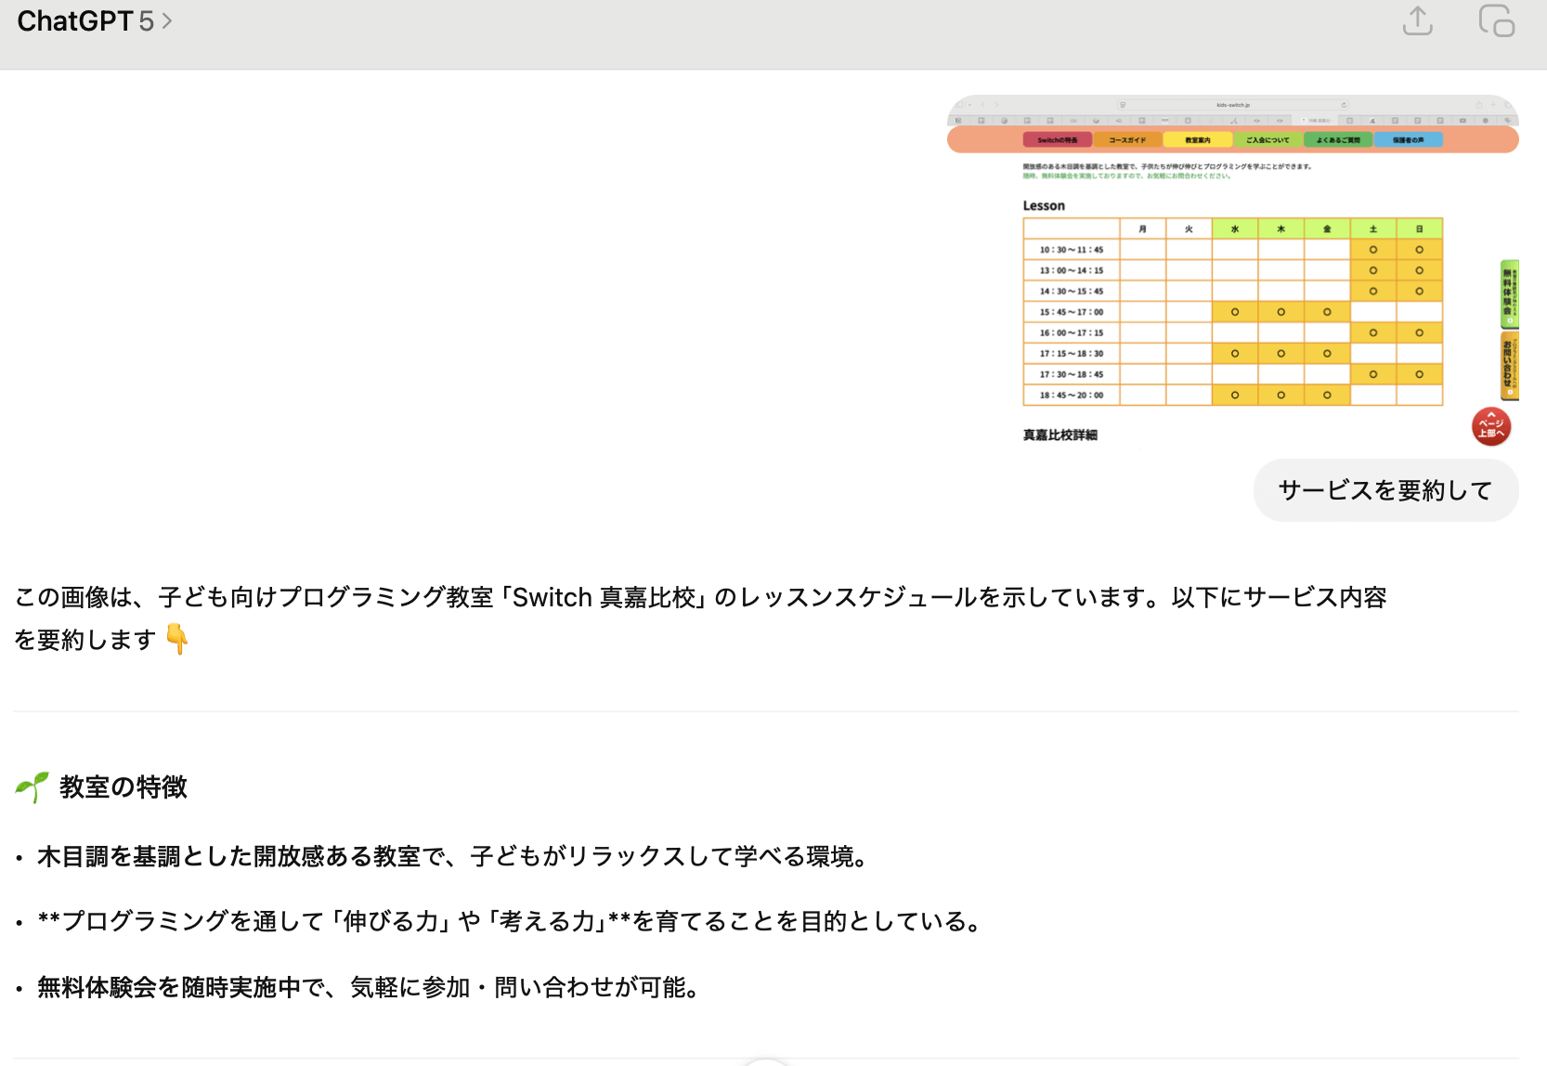The image size is (1547, 1066).
Task: Click the overlapping windows icon in header
Action: pyautogui.click(x=1496, y=20)
